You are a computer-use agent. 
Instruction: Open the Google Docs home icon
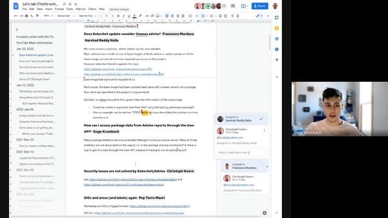16,6
